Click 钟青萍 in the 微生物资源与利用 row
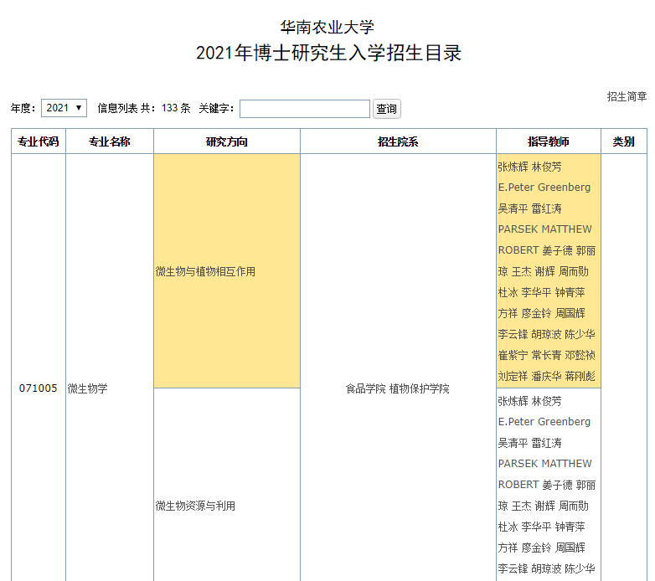Screen dimensions: 655x581 (x=570, y=527)
